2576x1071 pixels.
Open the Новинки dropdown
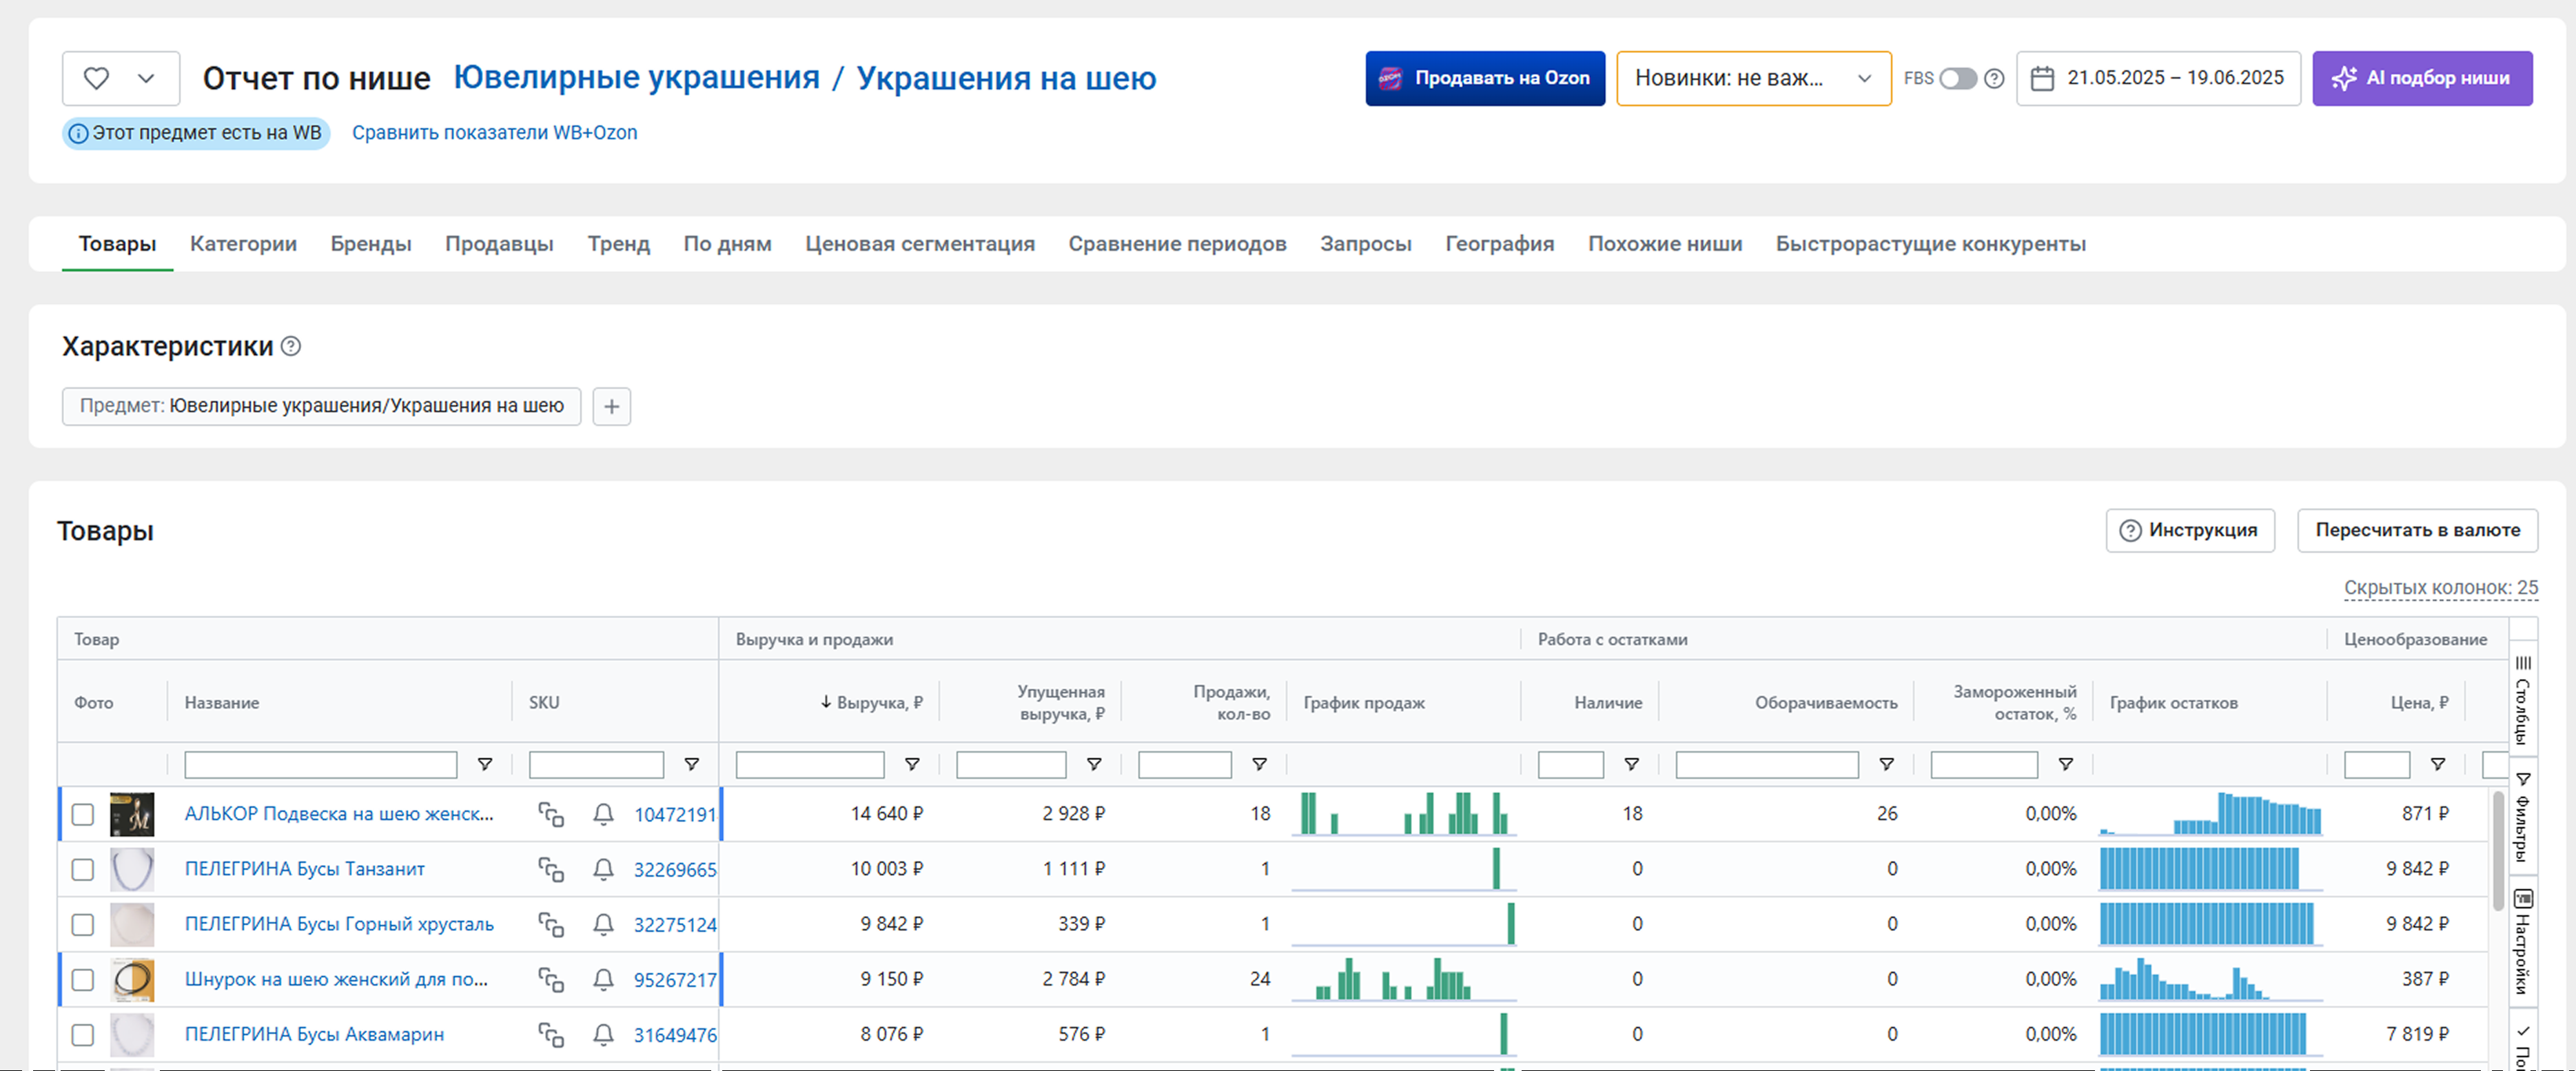(1753, 78)
